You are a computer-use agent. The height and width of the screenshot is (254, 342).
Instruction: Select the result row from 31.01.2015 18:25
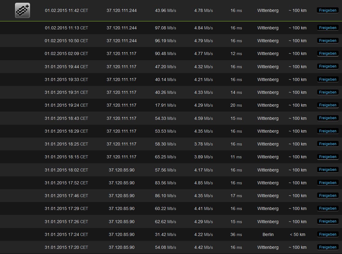pos(171,144)
